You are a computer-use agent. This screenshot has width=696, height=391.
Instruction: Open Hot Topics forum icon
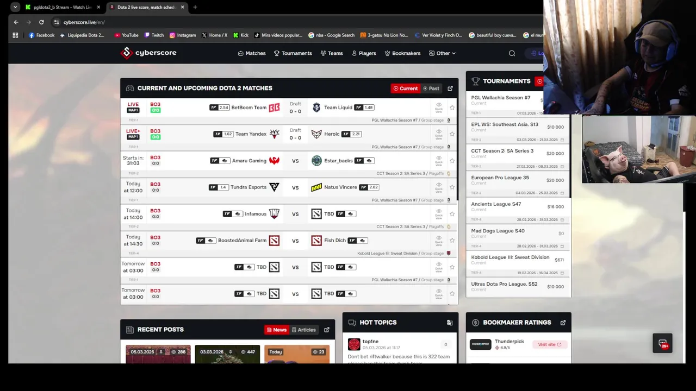[x=450, y=323]
